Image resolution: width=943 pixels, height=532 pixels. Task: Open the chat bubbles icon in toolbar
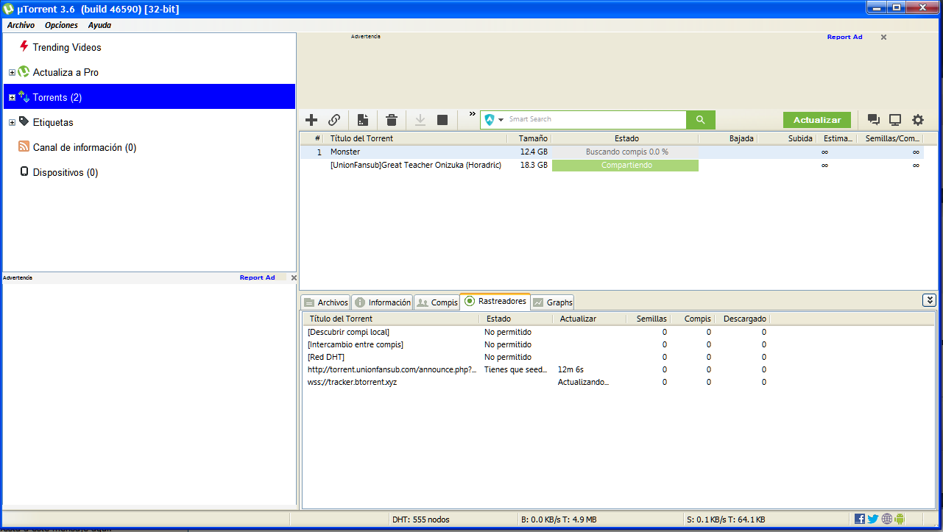(x=874, y=120)
